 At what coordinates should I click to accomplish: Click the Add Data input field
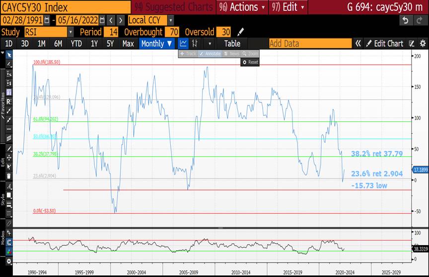[310, 44]
